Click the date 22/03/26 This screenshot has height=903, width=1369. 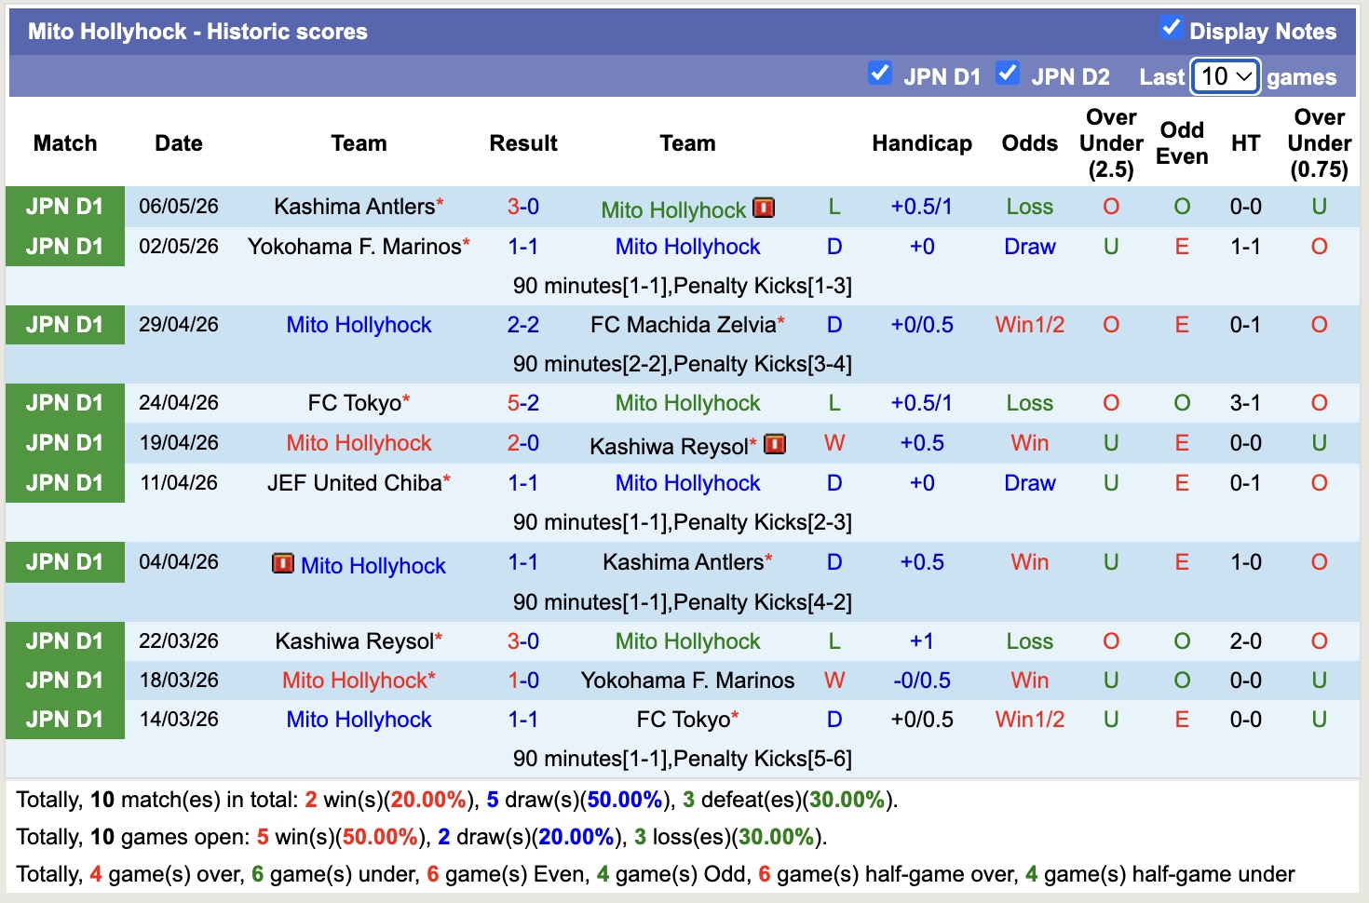[179, 641]
